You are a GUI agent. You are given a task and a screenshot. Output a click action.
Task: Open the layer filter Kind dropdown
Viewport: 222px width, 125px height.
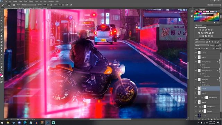pyautogui.click(x=200, y=42)
